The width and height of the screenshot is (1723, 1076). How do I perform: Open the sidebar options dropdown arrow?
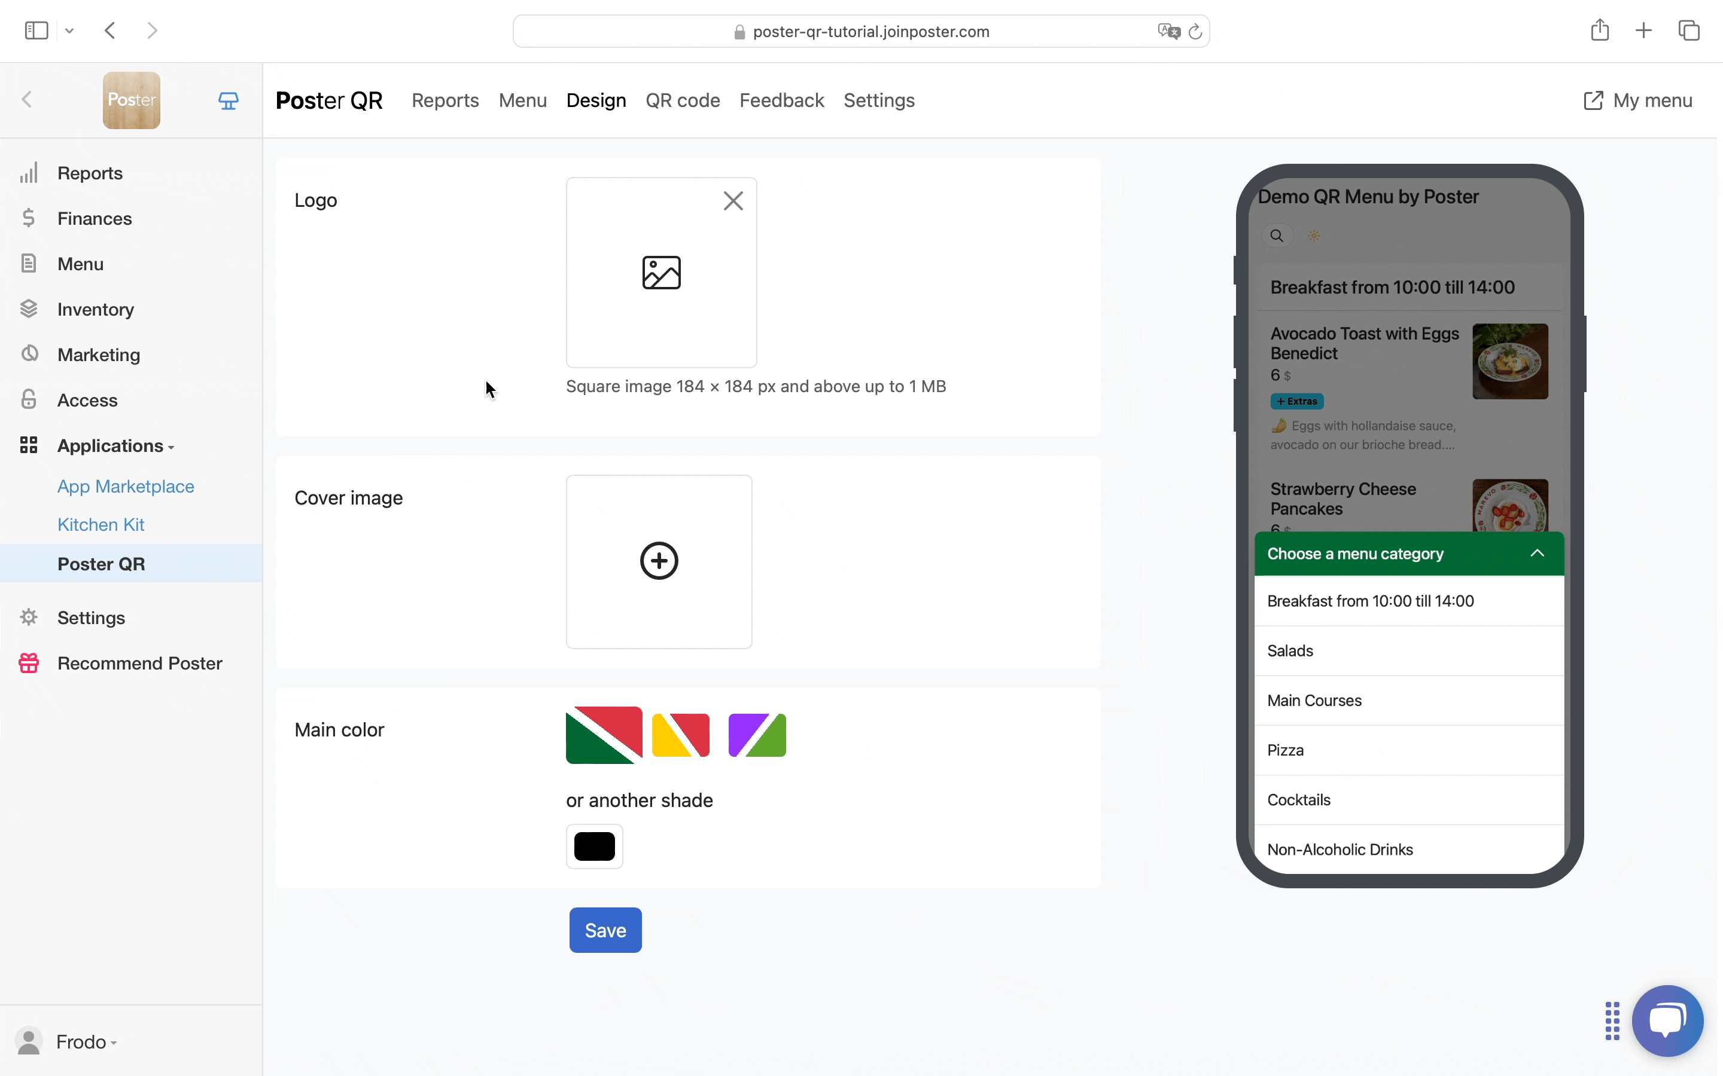(69, 30)
